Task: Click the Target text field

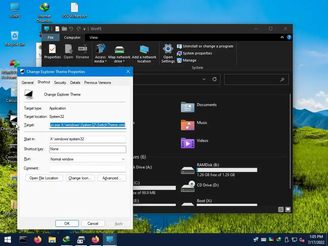Action: [x=88, y=125]
